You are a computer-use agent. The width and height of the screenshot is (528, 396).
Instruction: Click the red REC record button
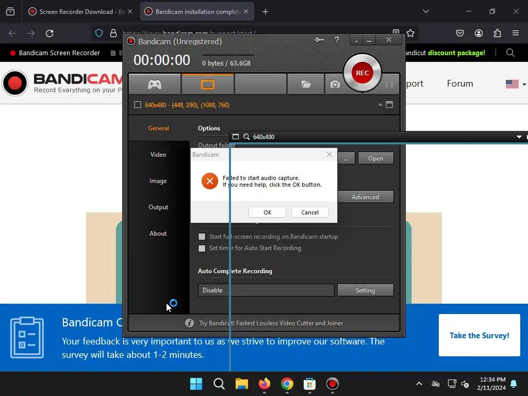(x=362, y=73)
